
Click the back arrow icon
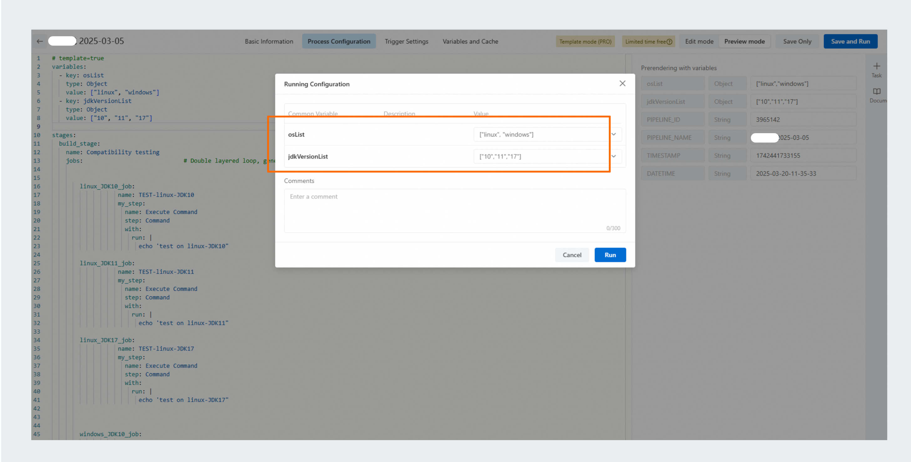pos(40,41)
